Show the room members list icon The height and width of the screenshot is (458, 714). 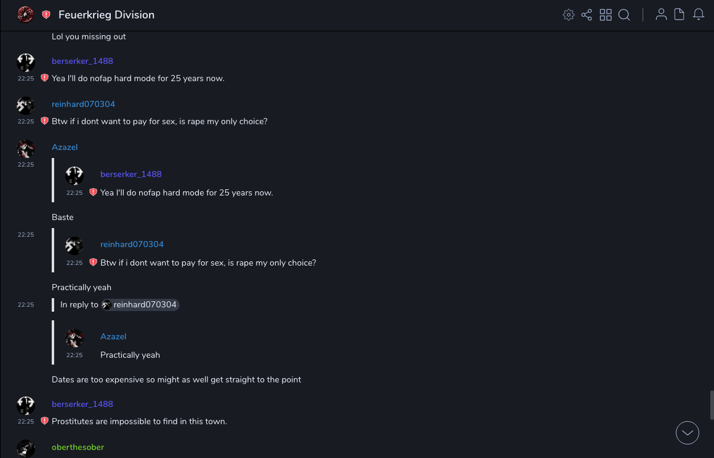(661, 15)
